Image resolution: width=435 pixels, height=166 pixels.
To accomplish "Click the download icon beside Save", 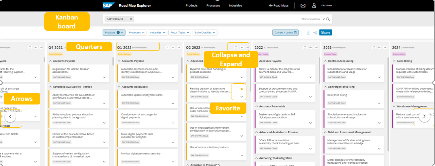I will click(x=308, y=32).
